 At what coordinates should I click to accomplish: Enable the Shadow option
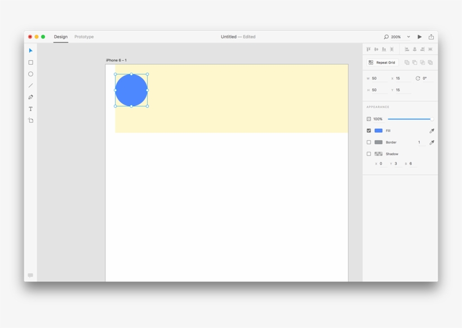[x=368, y=153]
